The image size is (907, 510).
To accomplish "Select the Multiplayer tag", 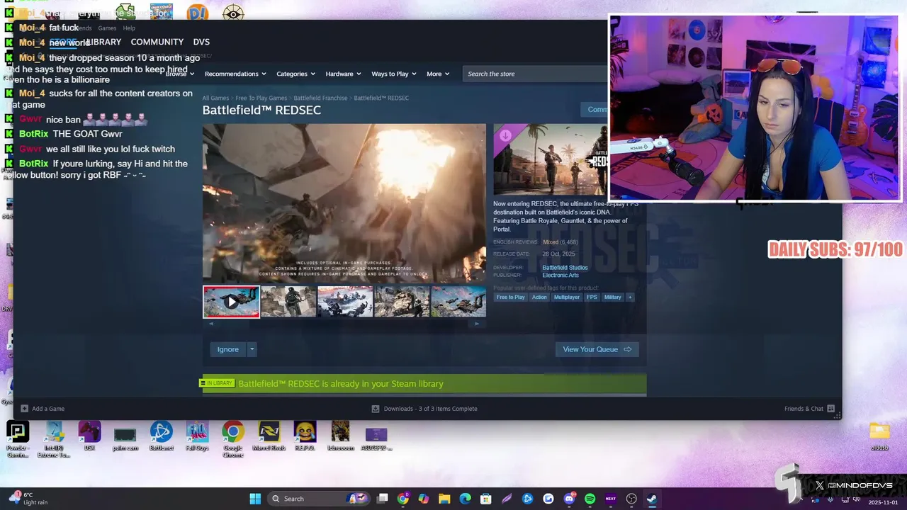I will (x=566, y=297).
